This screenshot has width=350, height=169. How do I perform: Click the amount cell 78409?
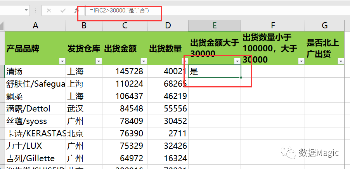coord(125,121)
